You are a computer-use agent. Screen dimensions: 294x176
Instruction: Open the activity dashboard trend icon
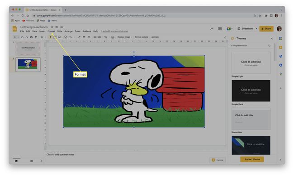tap(212, 28)
